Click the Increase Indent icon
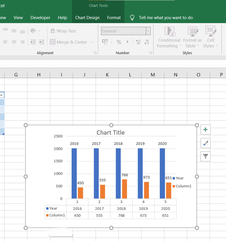The height and width of the screenshot is (241, 226). (42, 42)
